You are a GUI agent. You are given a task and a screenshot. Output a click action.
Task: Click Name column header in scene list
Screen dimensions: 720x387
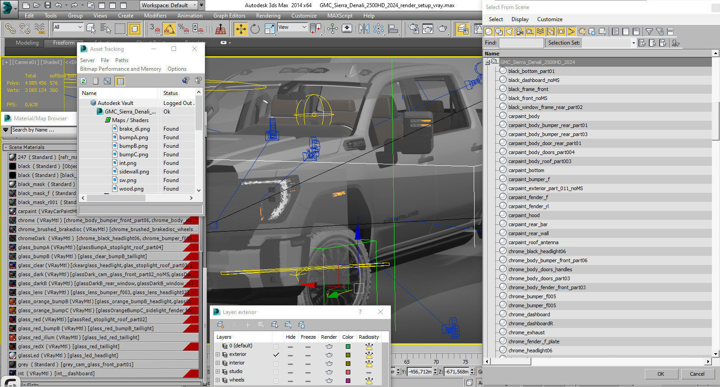[x=598, y=54]
